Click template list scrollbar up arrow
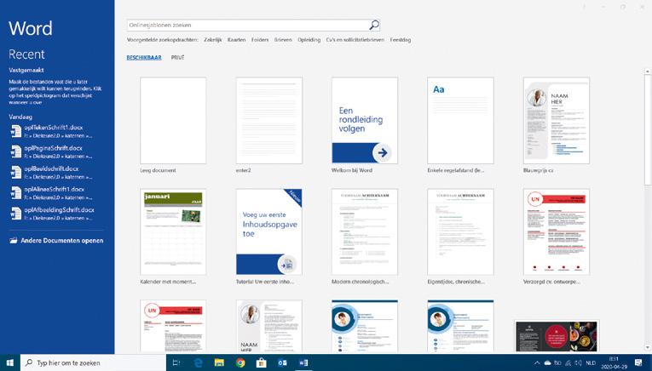 (648, 71)
